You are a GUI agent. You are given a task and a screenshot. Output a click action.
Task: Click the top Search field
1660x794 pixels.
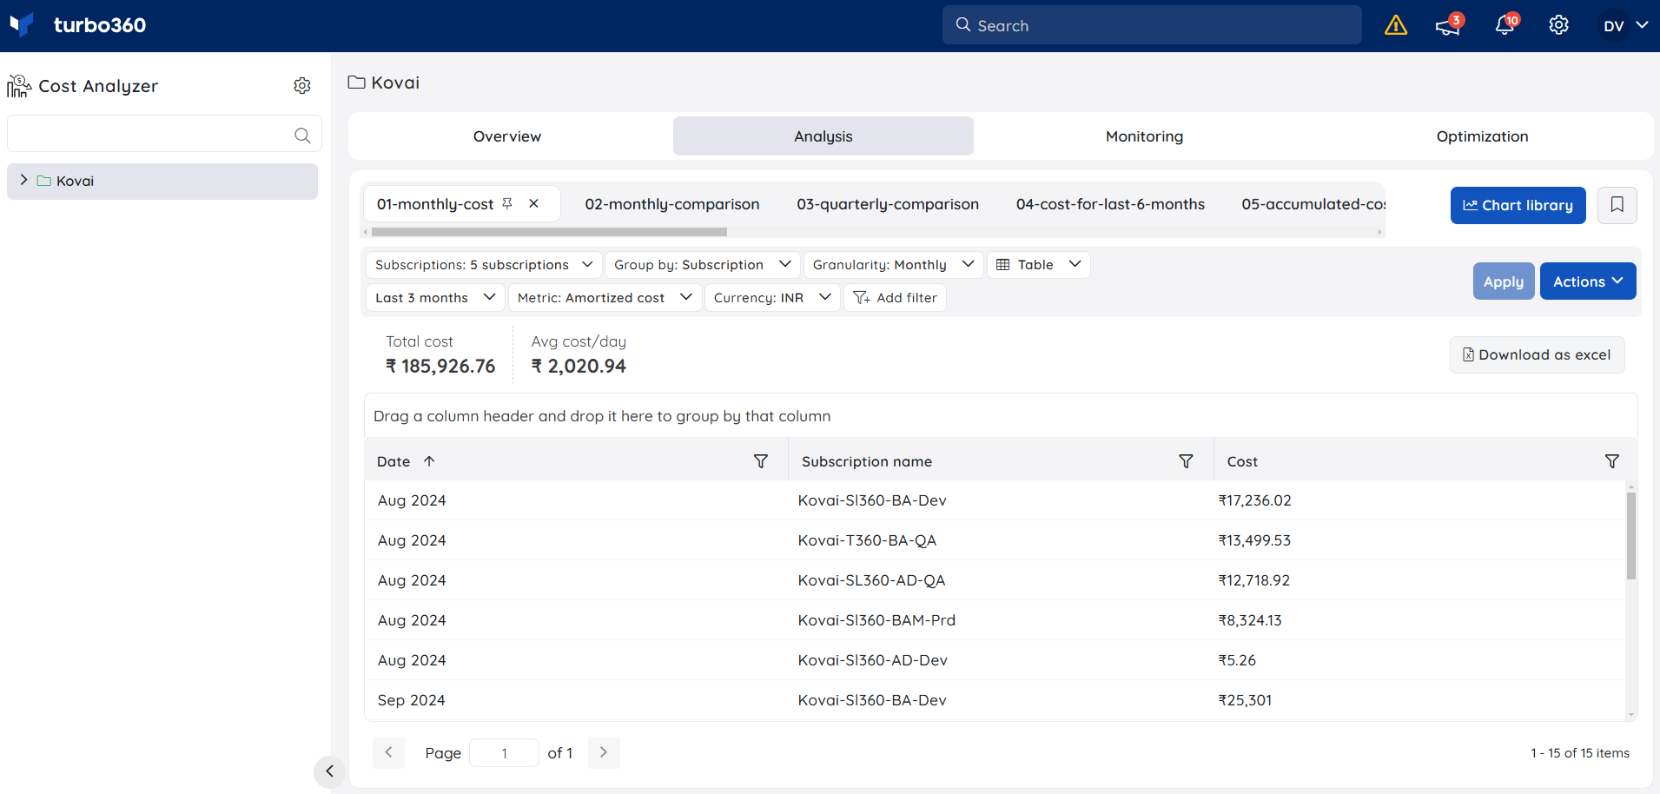tap(1152, 25)
